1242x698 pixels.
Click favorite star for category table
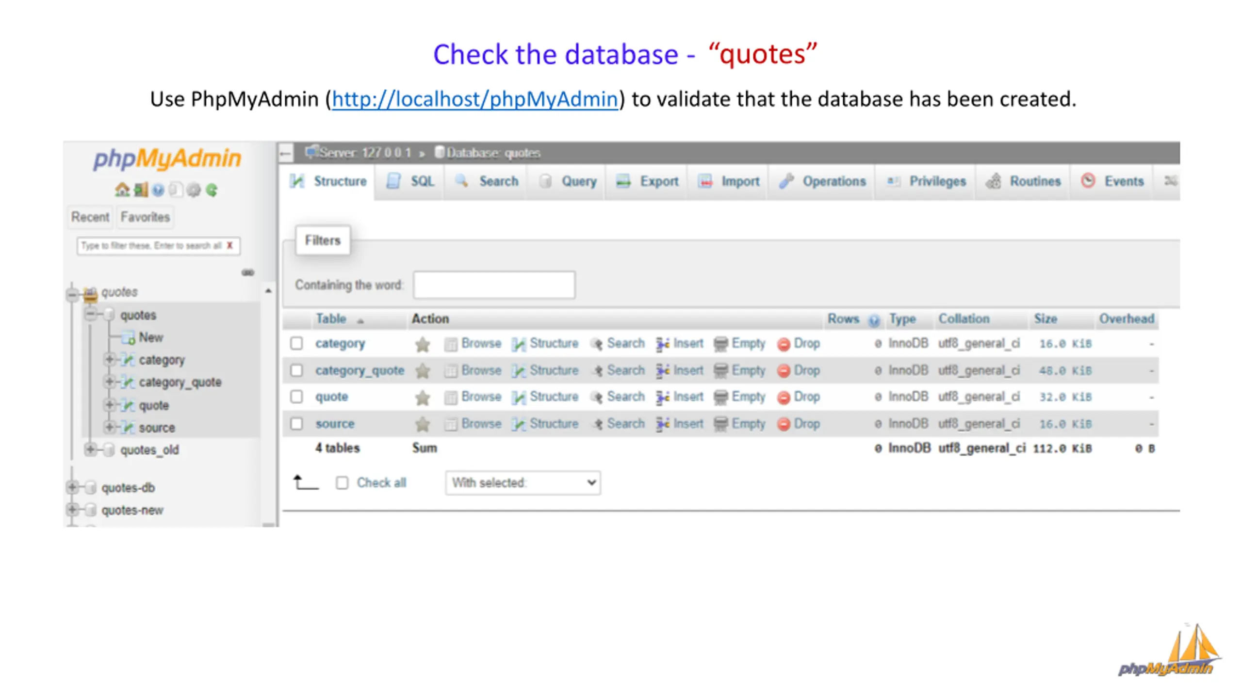pyautogui.click(x=423, y=344)
